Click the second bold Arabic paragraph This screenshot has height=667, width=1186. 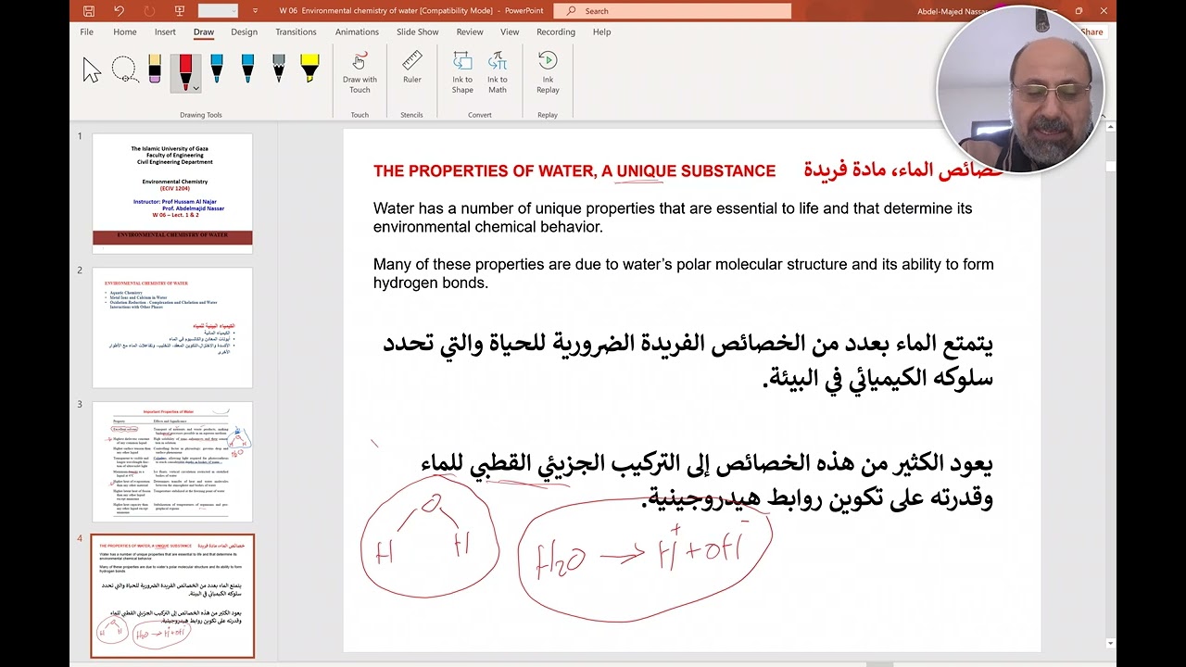point(707,481)
